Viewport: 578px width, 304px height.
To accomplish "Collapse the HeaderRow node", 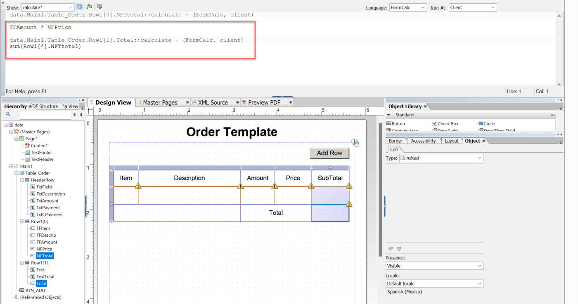I will (x=21, y=180).
